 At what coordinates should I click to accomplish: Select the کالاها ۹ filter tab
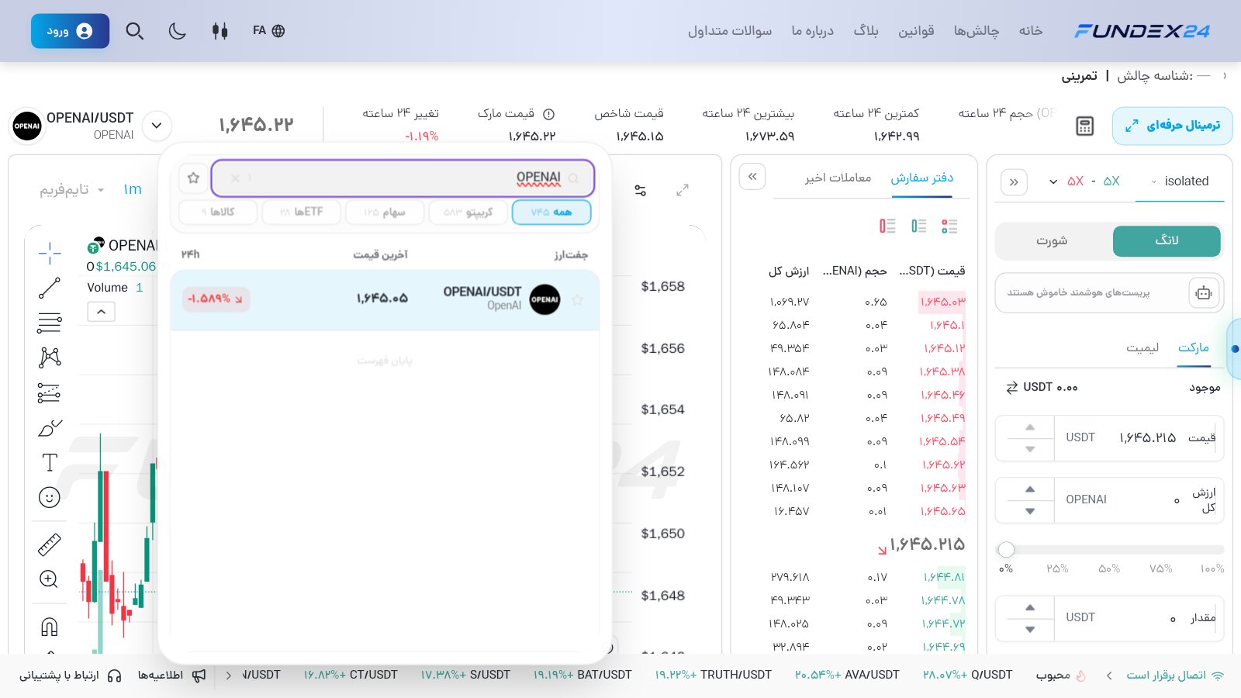[218, 212]
